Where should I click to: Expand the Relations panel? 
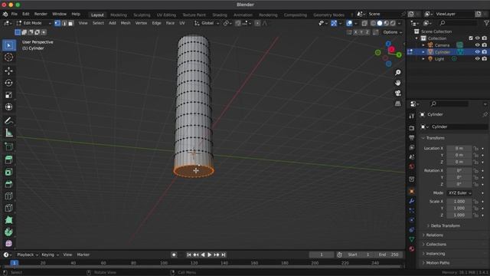(x=434, y=235)
